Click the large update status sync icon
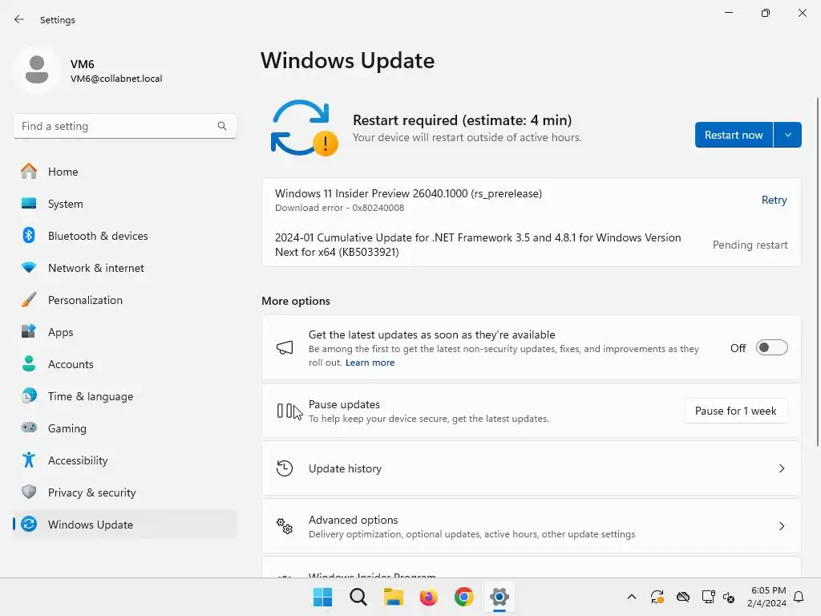The image size is (821, 616). coord(304,128)
